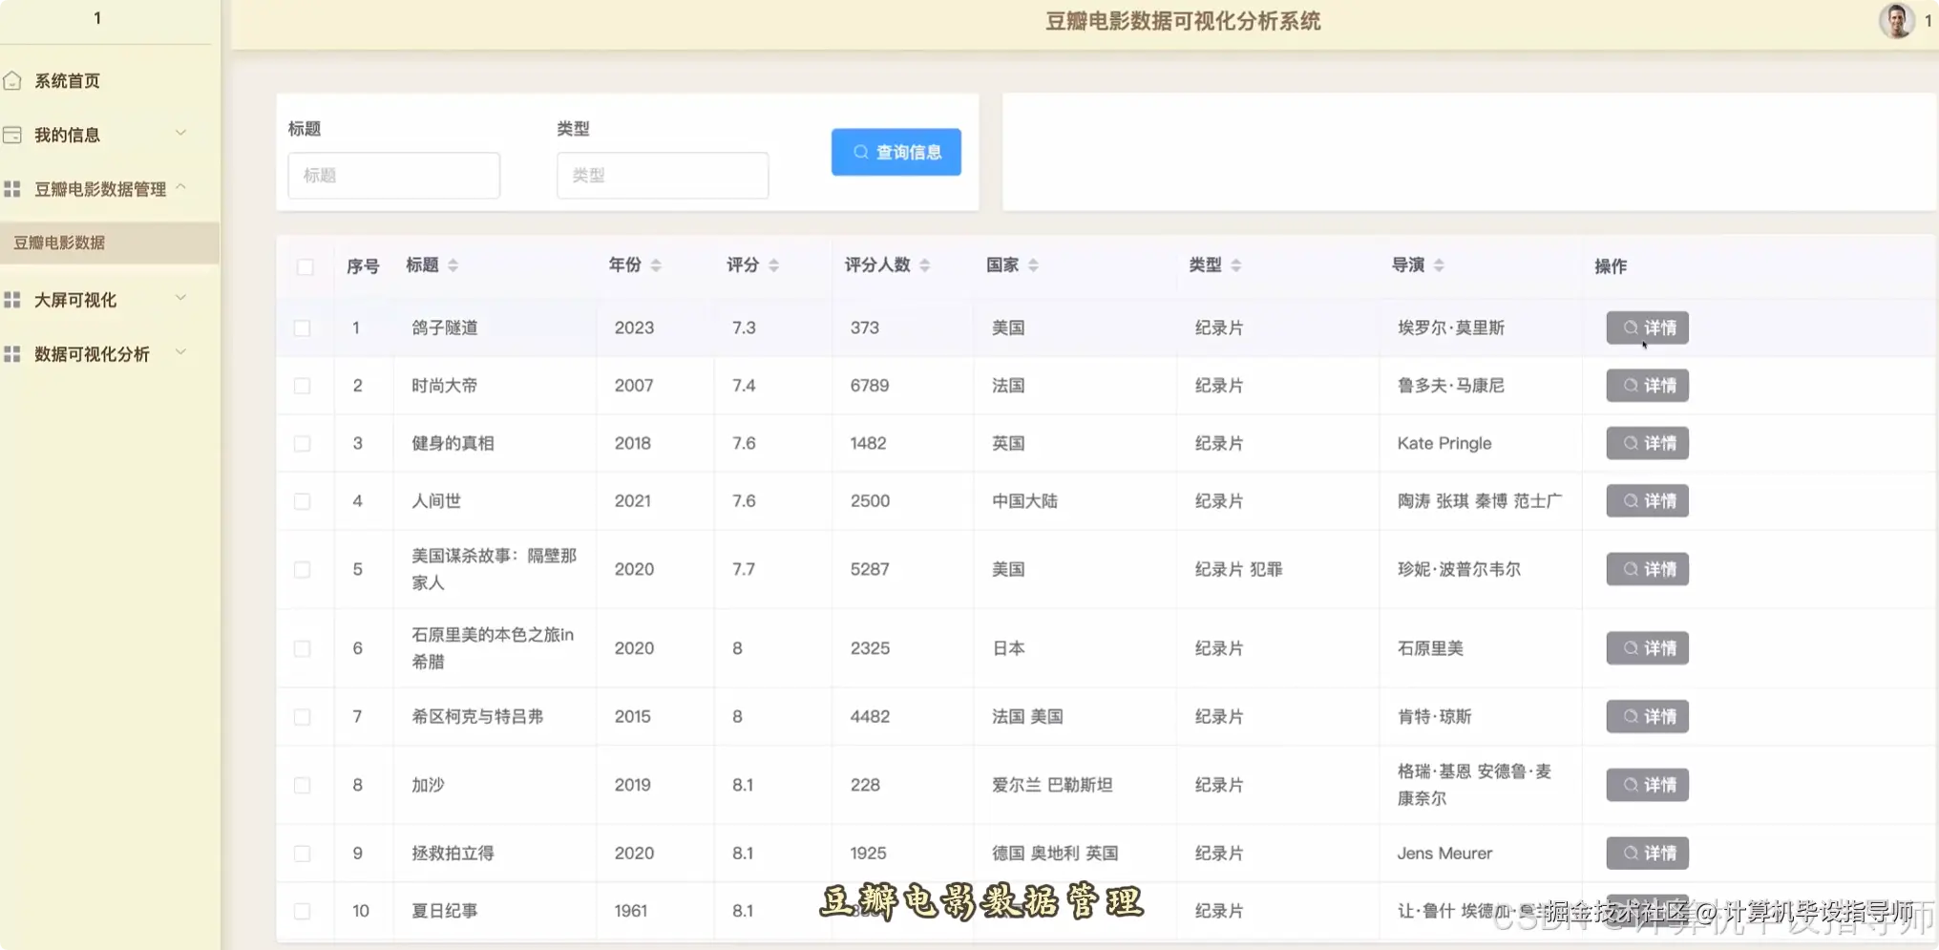Sort by 国家 column arrows

(1033, 265)
